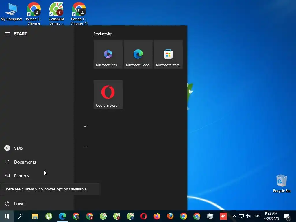This screenshot has height=222, width=296.
Task: Open the older Firefox globe icon on the taskbar
Action: pos(170,216)
